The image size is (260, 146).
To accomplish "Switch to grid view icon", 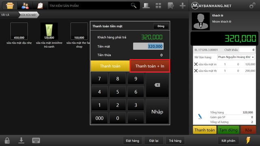I will (x=158, y=6).
